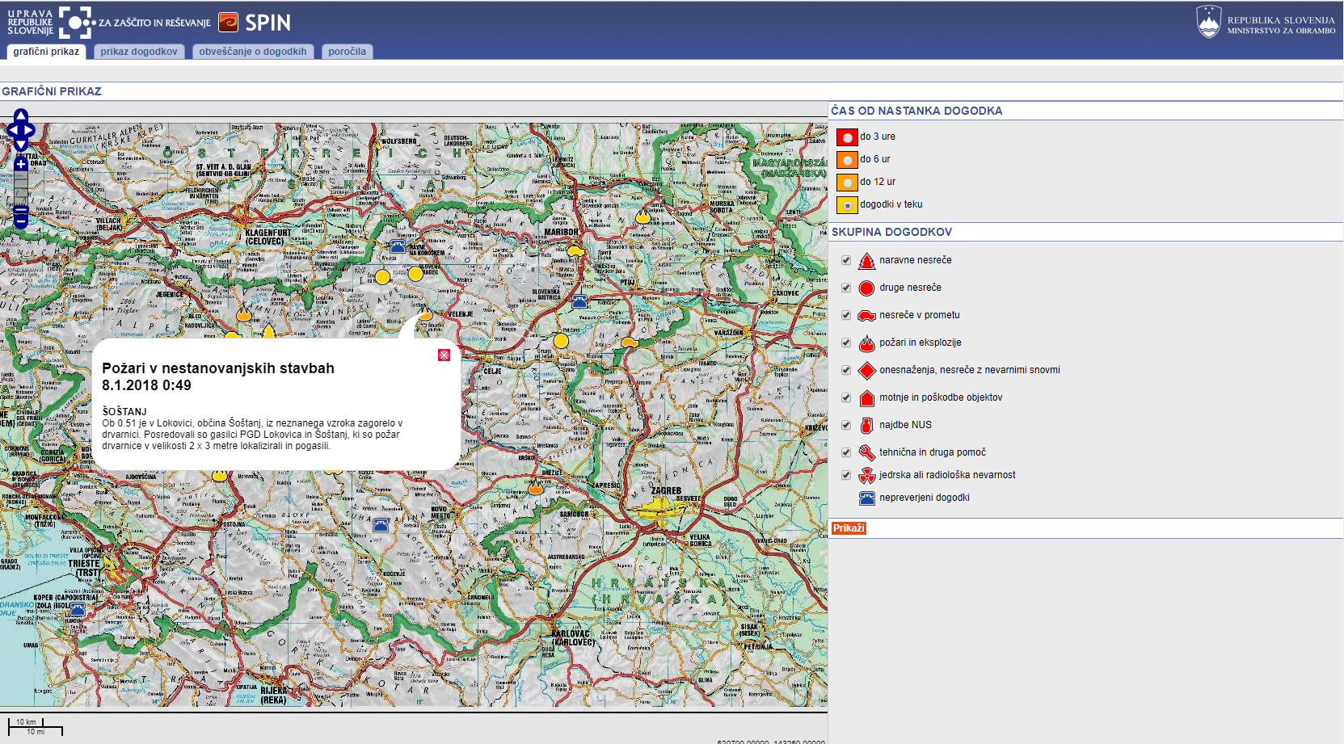The image size is (1344, 744).
Task: Select the yellow circle marker left of Slovenj Gradec
Action: pyautogui.click(x=382, y=277)
